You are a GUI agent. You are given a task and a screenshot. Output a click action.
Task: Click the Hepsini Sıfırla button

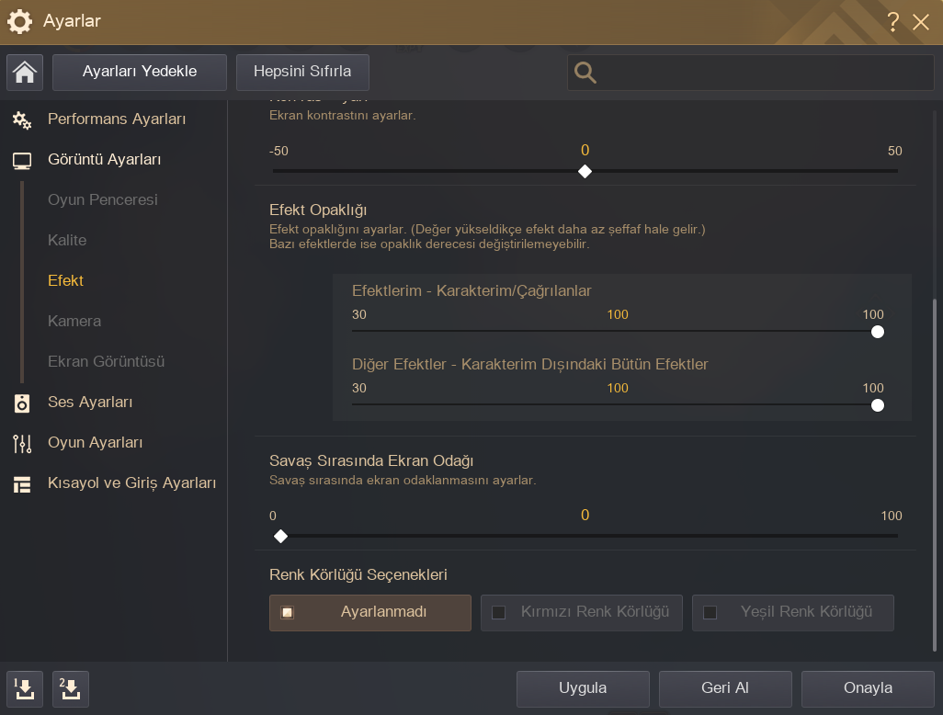coord(302,72)
